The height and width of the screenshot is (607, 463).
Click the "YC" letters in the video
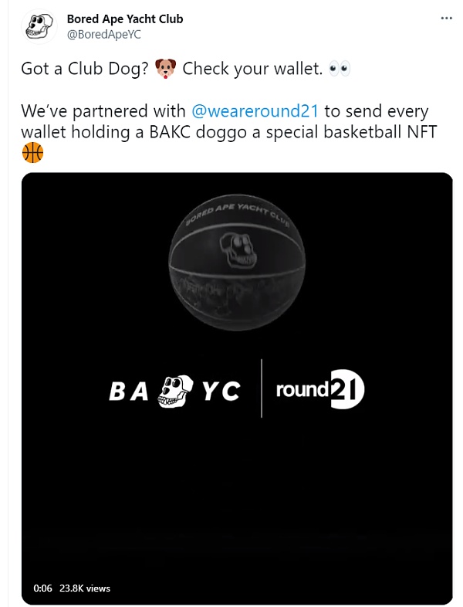point(220,392)
